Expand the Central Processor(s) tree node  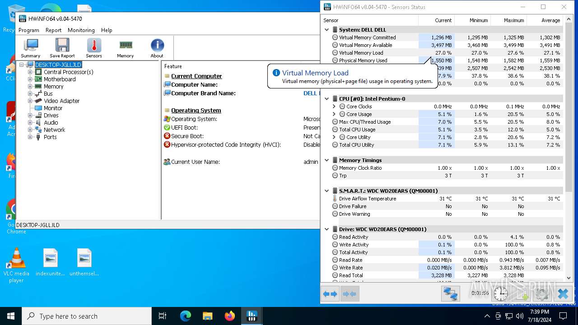click(x=30, y=72)
